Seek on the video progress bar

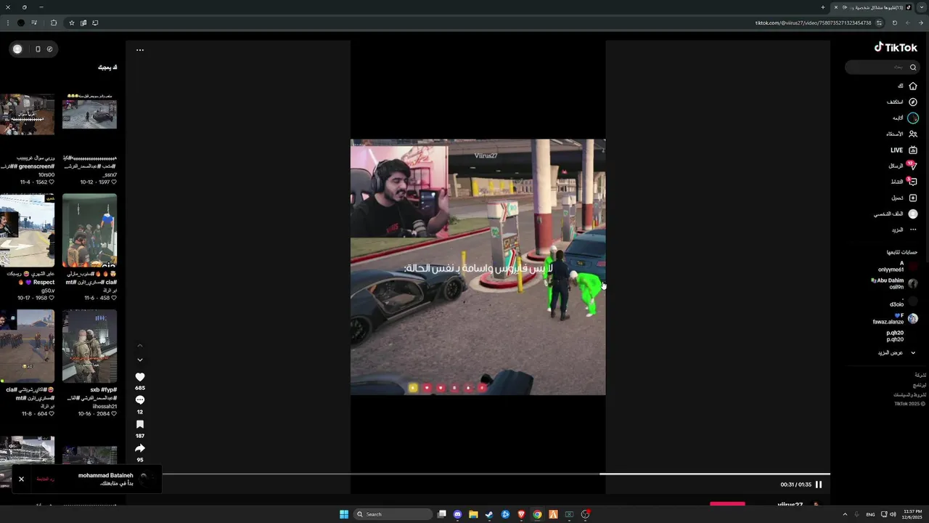click(x=496, y=474)
